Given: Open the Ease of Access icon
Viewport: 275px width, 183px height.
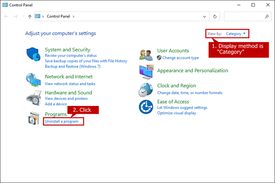Looking at the screenshot, I should pos(146,107).
